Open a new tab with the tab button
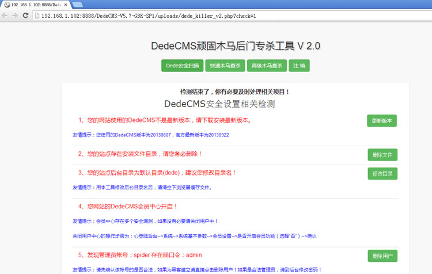Image resolution: width=432 pixels, height=274 pixels. (77, 5)
